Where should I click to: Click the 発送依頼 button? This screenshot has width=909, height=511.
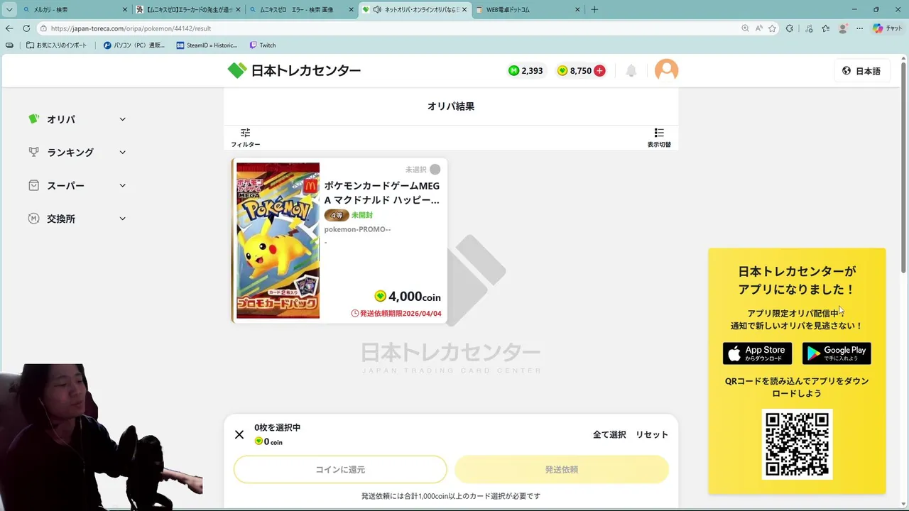pos(562,469)
